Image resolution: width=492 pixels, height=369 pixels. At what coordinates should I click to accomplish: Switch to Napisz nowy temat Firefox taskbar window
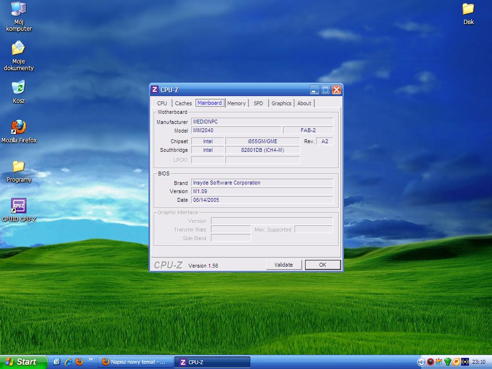coord(135,362)
